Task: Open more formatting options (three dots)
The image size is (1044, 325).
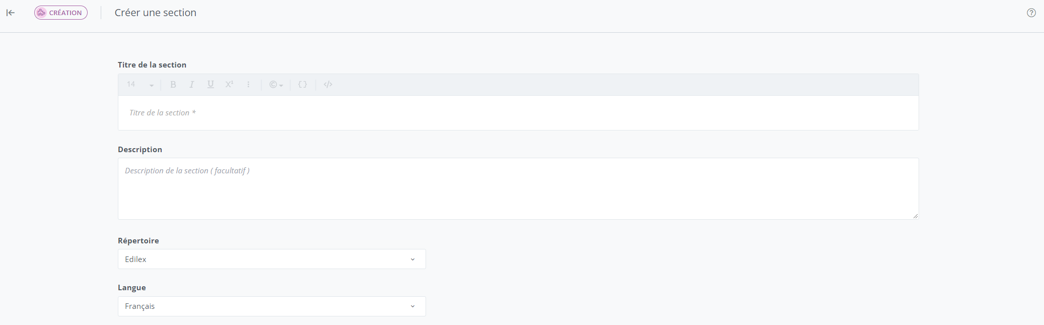Action: (248, 85)
